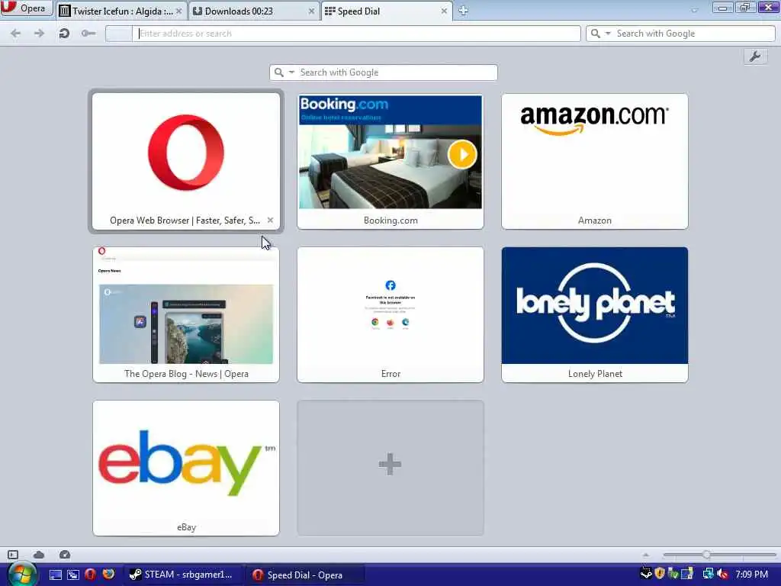Go back to previous page
Viewport: 781px width, 586px height.
tap(16, 34)
